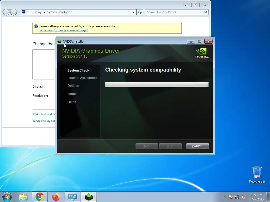Image resolution: width=270 pixels, height=202 pixels.
Task: Cancel the NVIDIA driver installation
Action: click(x=197, y=146)
